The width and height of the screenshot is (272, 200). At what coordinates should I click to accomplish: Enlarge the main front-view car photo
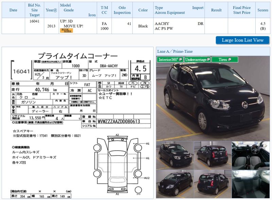(213, 98)
